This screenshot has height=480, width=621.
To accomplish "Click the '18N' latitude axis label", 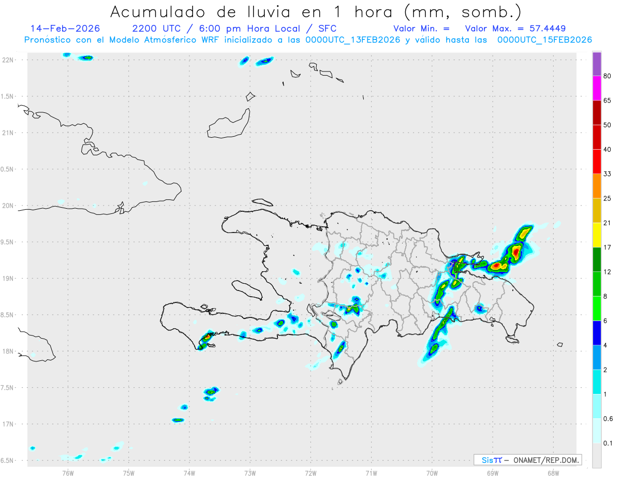I will (x=8, y=352).
